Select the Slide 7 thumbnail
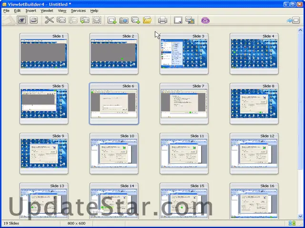The width and height of the screenshot is (305, 228). click(184, 104)
